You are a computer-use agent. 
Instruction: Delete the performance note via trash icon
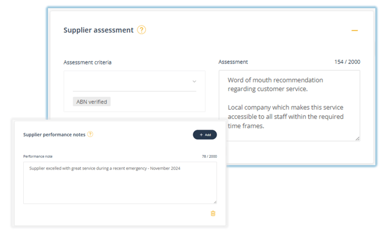pyautogui.click(x=213, y=213)
